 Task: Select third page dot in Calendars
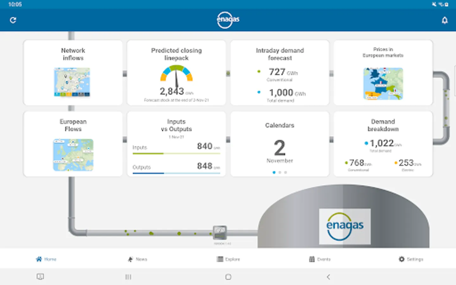tap(285, 173)
